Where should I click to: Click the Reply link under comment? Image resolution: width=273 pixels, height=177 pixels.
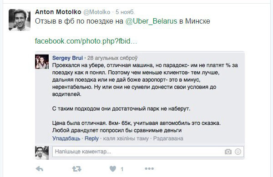point(91,138)
